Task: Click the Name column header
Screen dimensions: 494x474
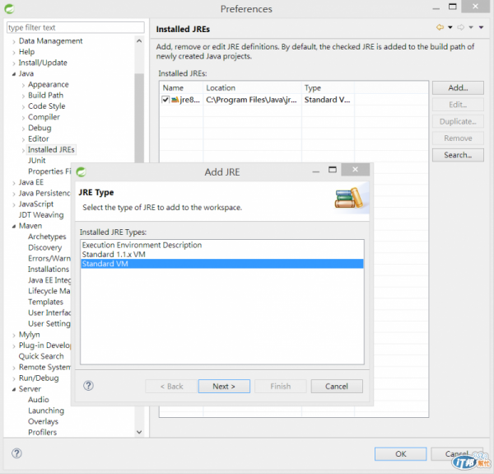Action: point(181,87)
